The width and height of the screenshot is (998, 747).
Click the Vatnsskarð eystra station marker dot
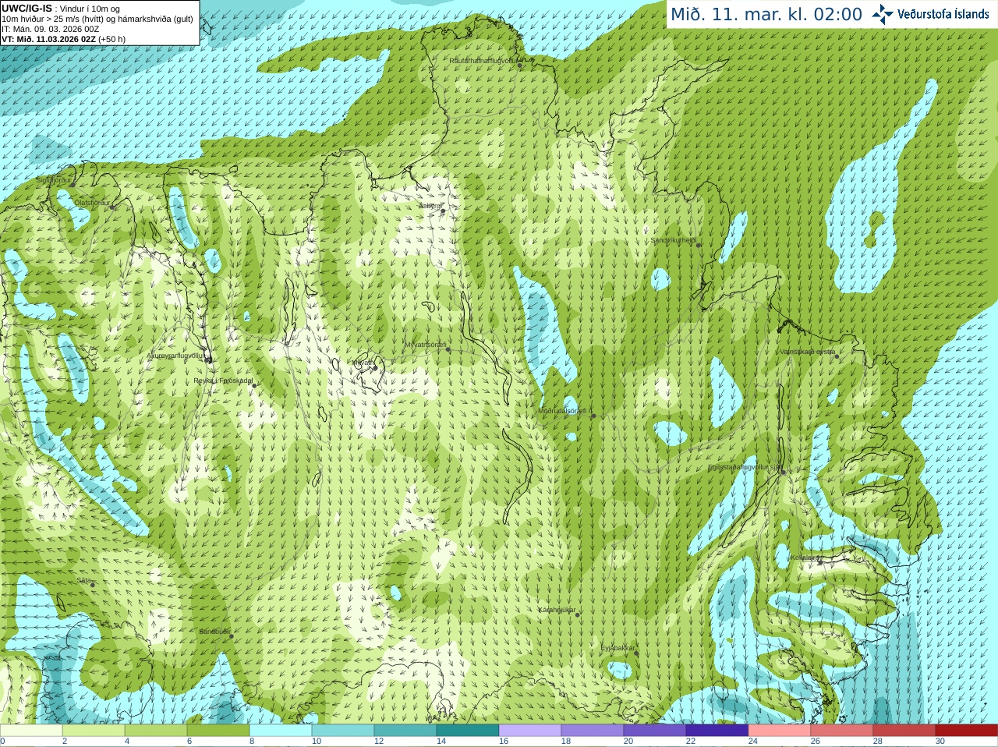(837, 356)
